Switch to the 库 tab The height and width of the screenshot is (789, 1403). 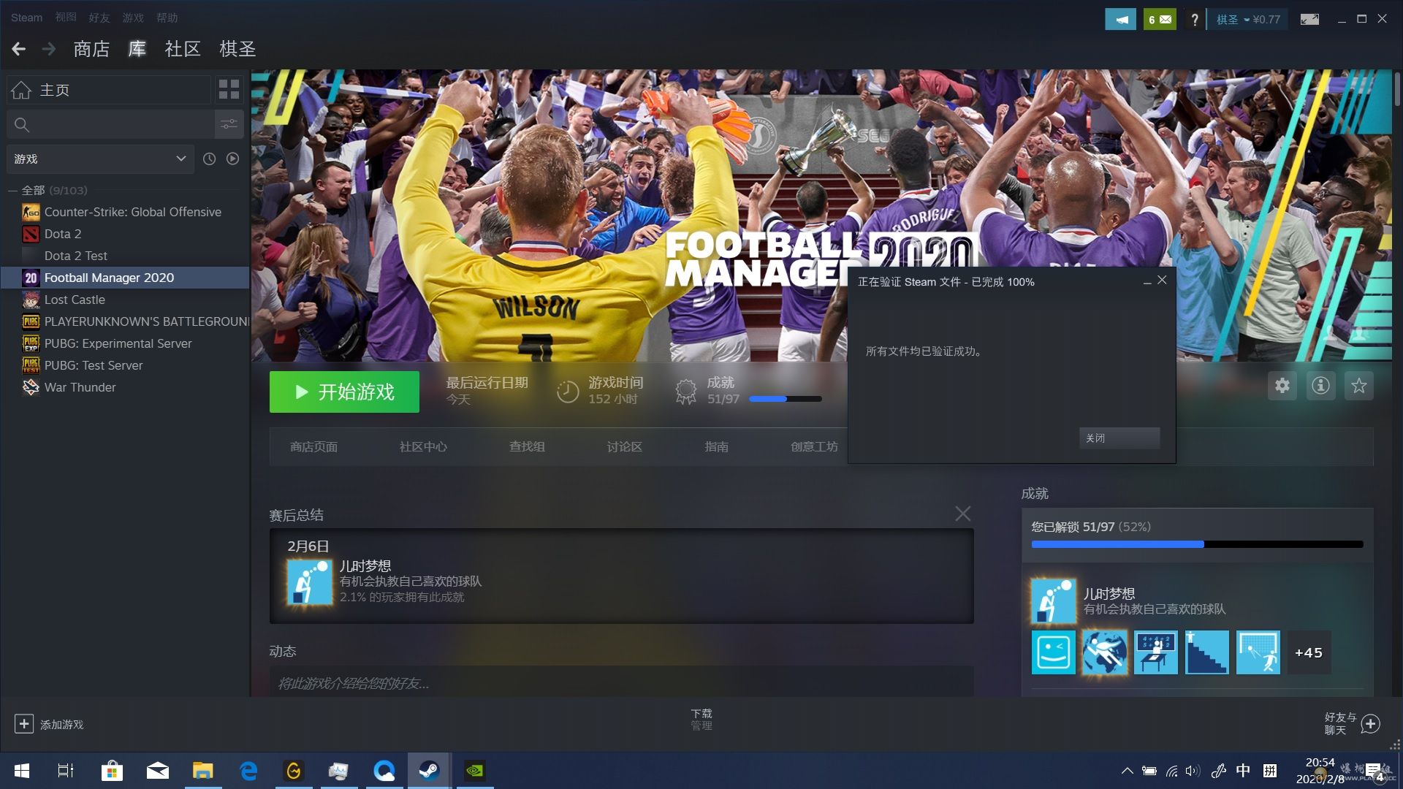(x=137, y=49)
